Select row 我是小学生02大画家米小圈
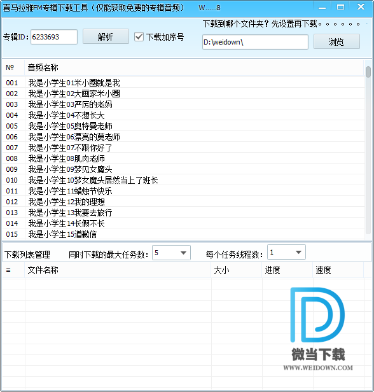This screenshot has height=392, width=374. pos(183,94)
